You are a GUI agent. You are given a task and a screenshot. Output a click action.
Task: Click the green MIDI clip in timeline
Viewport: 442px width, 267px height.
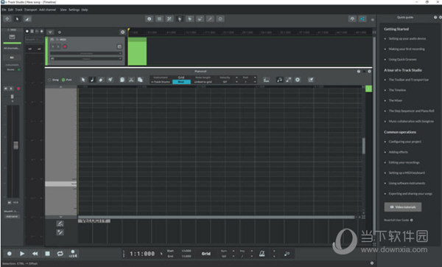click(137, 51)
